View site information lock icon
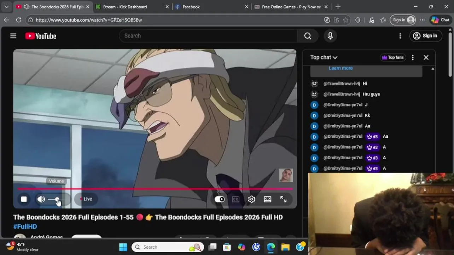The image size is (454, 255). point(30,20)
